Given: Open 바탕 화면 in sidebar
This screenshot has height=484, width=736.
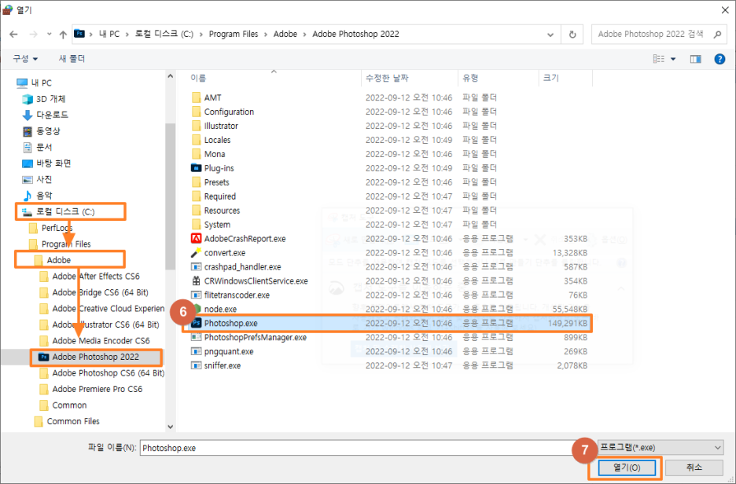Looking at the screenshot, I should [x=46, y=163].
